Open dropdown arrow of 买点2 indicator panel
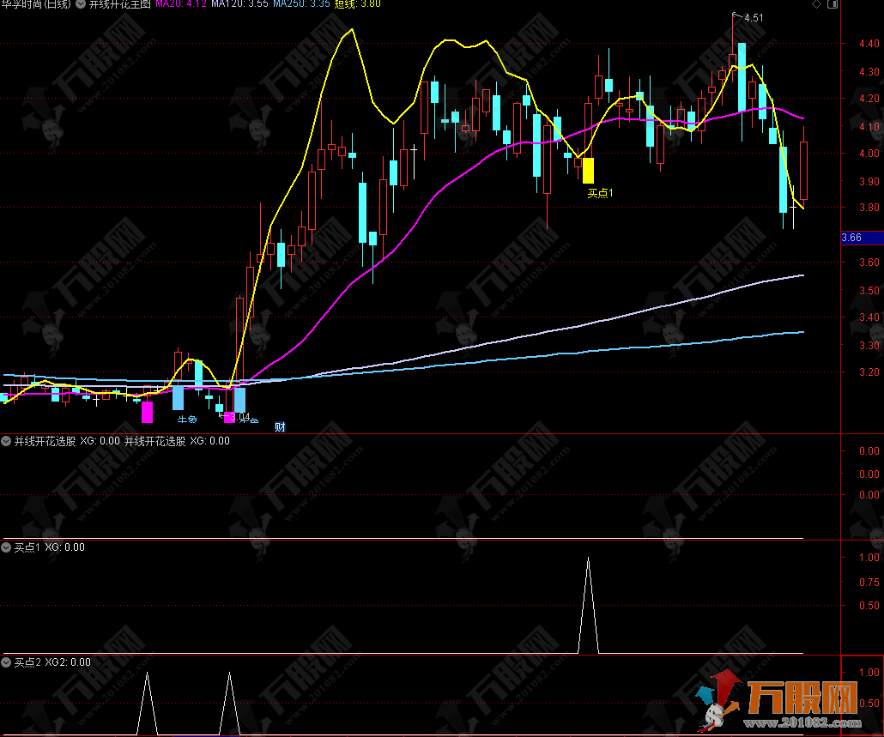884x737 pixels. pyautogui.click(x=6, y=662)
